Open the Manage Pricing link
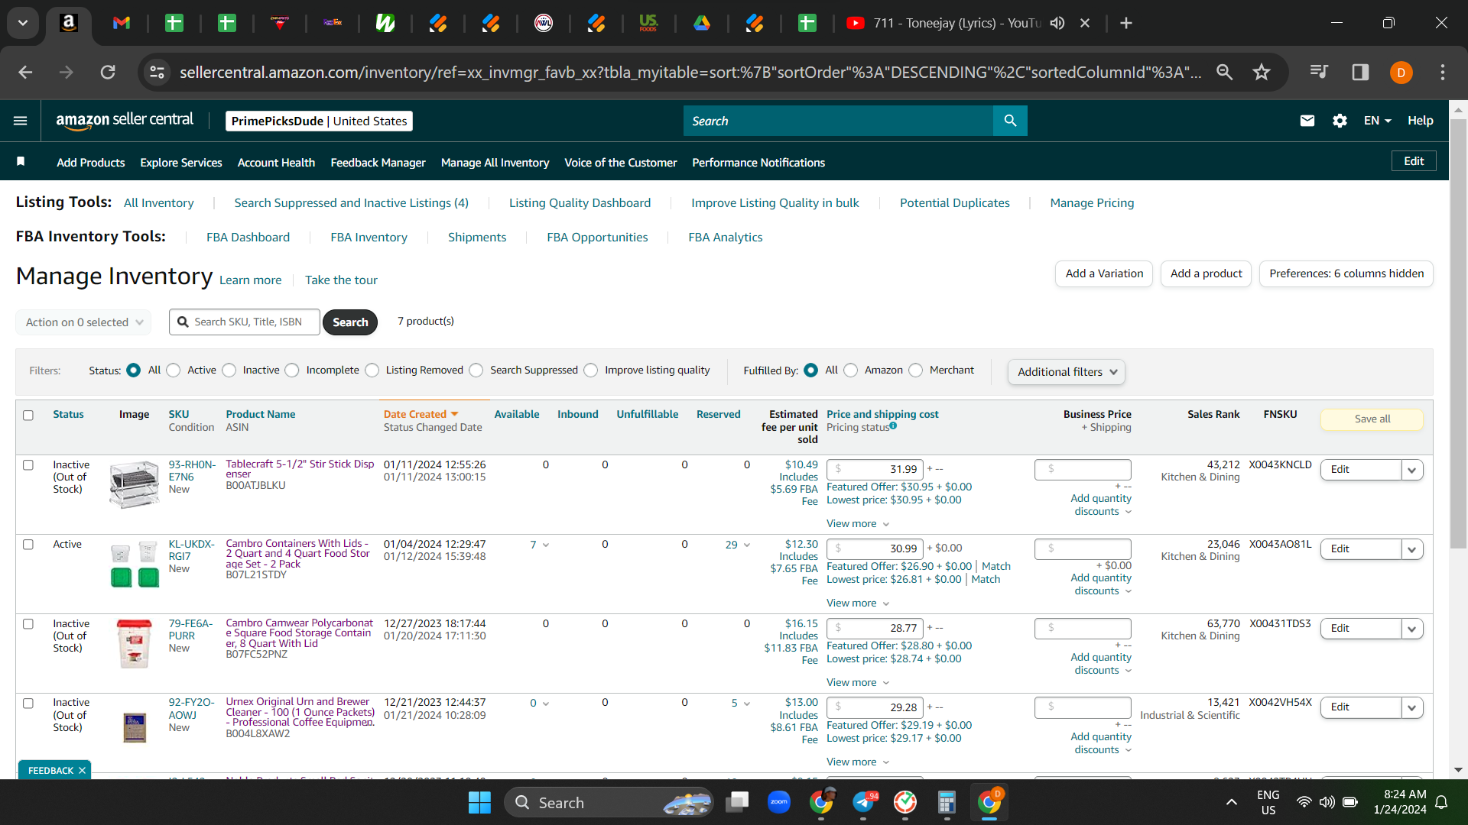This screenshot has height=825, width=1468. [1092, 203]
